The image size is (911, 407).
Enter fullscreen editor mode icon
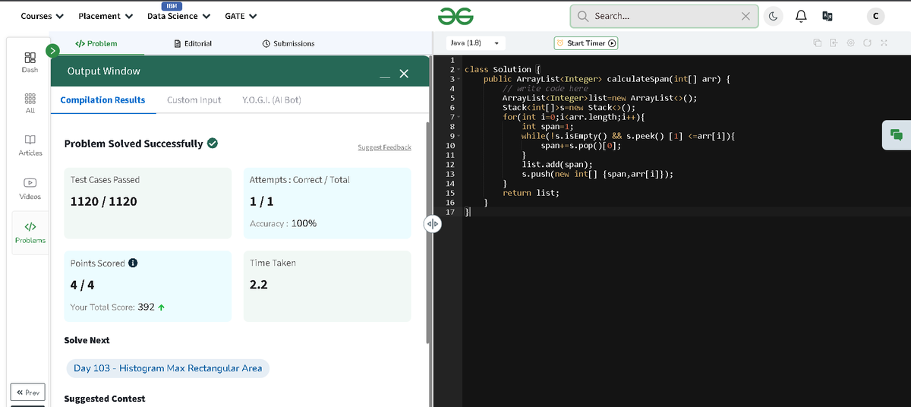(884, 43)
